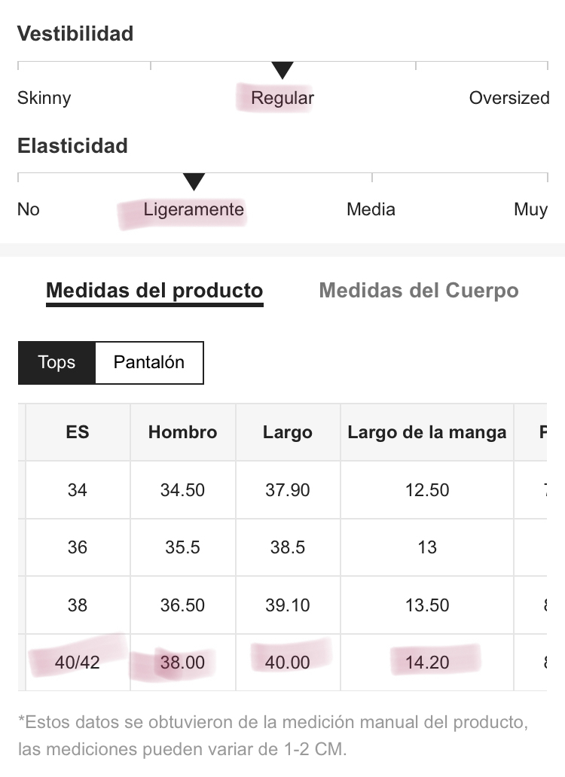Click the Skinny fit label

coord(44,98)
